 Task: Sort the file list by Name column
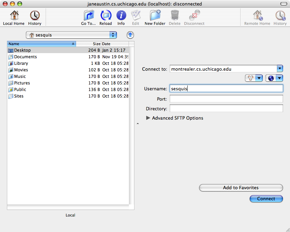click(x=41, y=44)
